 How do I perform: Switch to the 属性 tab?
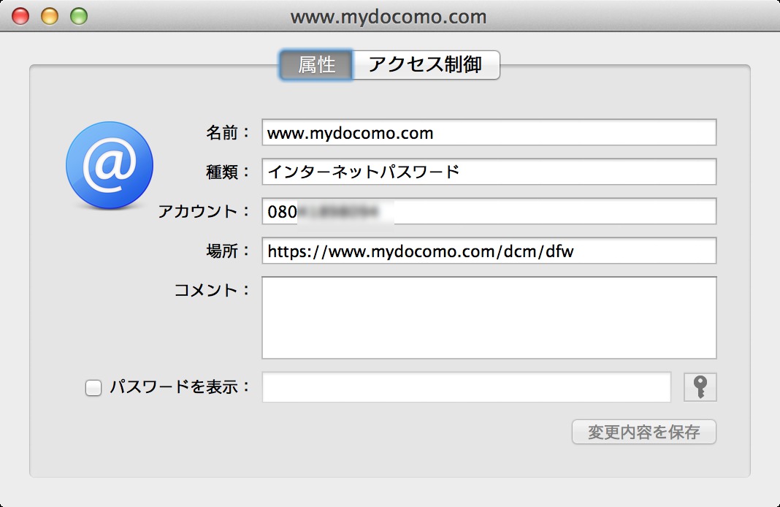(316, 65)
